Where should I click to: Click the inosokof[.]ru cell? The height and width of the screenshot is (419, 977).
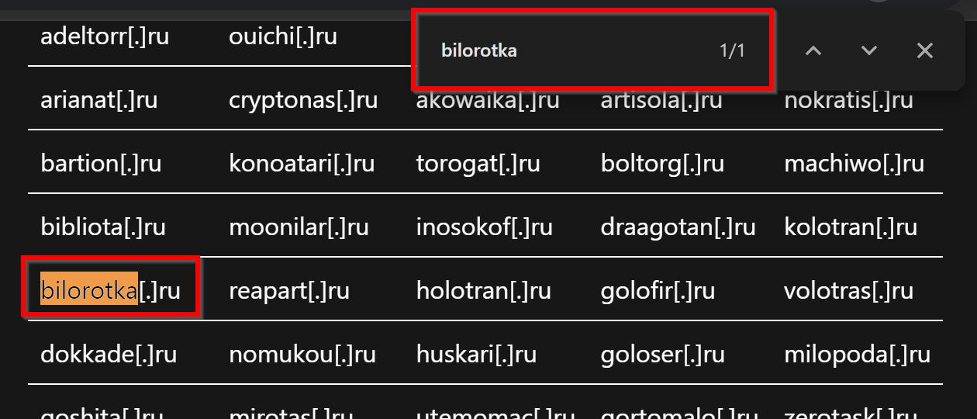[x=484, y=227]
